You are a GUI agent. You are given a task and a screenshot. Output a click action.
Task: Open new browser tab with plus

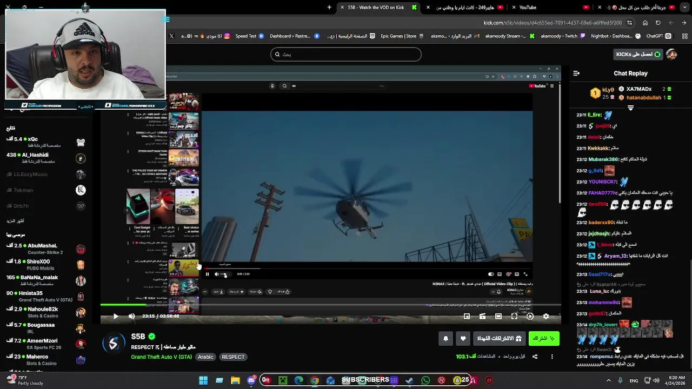pyautogui.click(x=329, y=7)
